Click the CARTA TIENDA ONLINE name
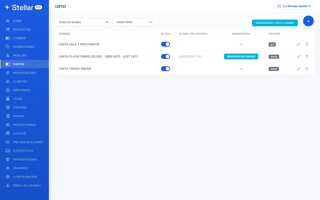The image size is (320, 200). click(x=75, y=69)
